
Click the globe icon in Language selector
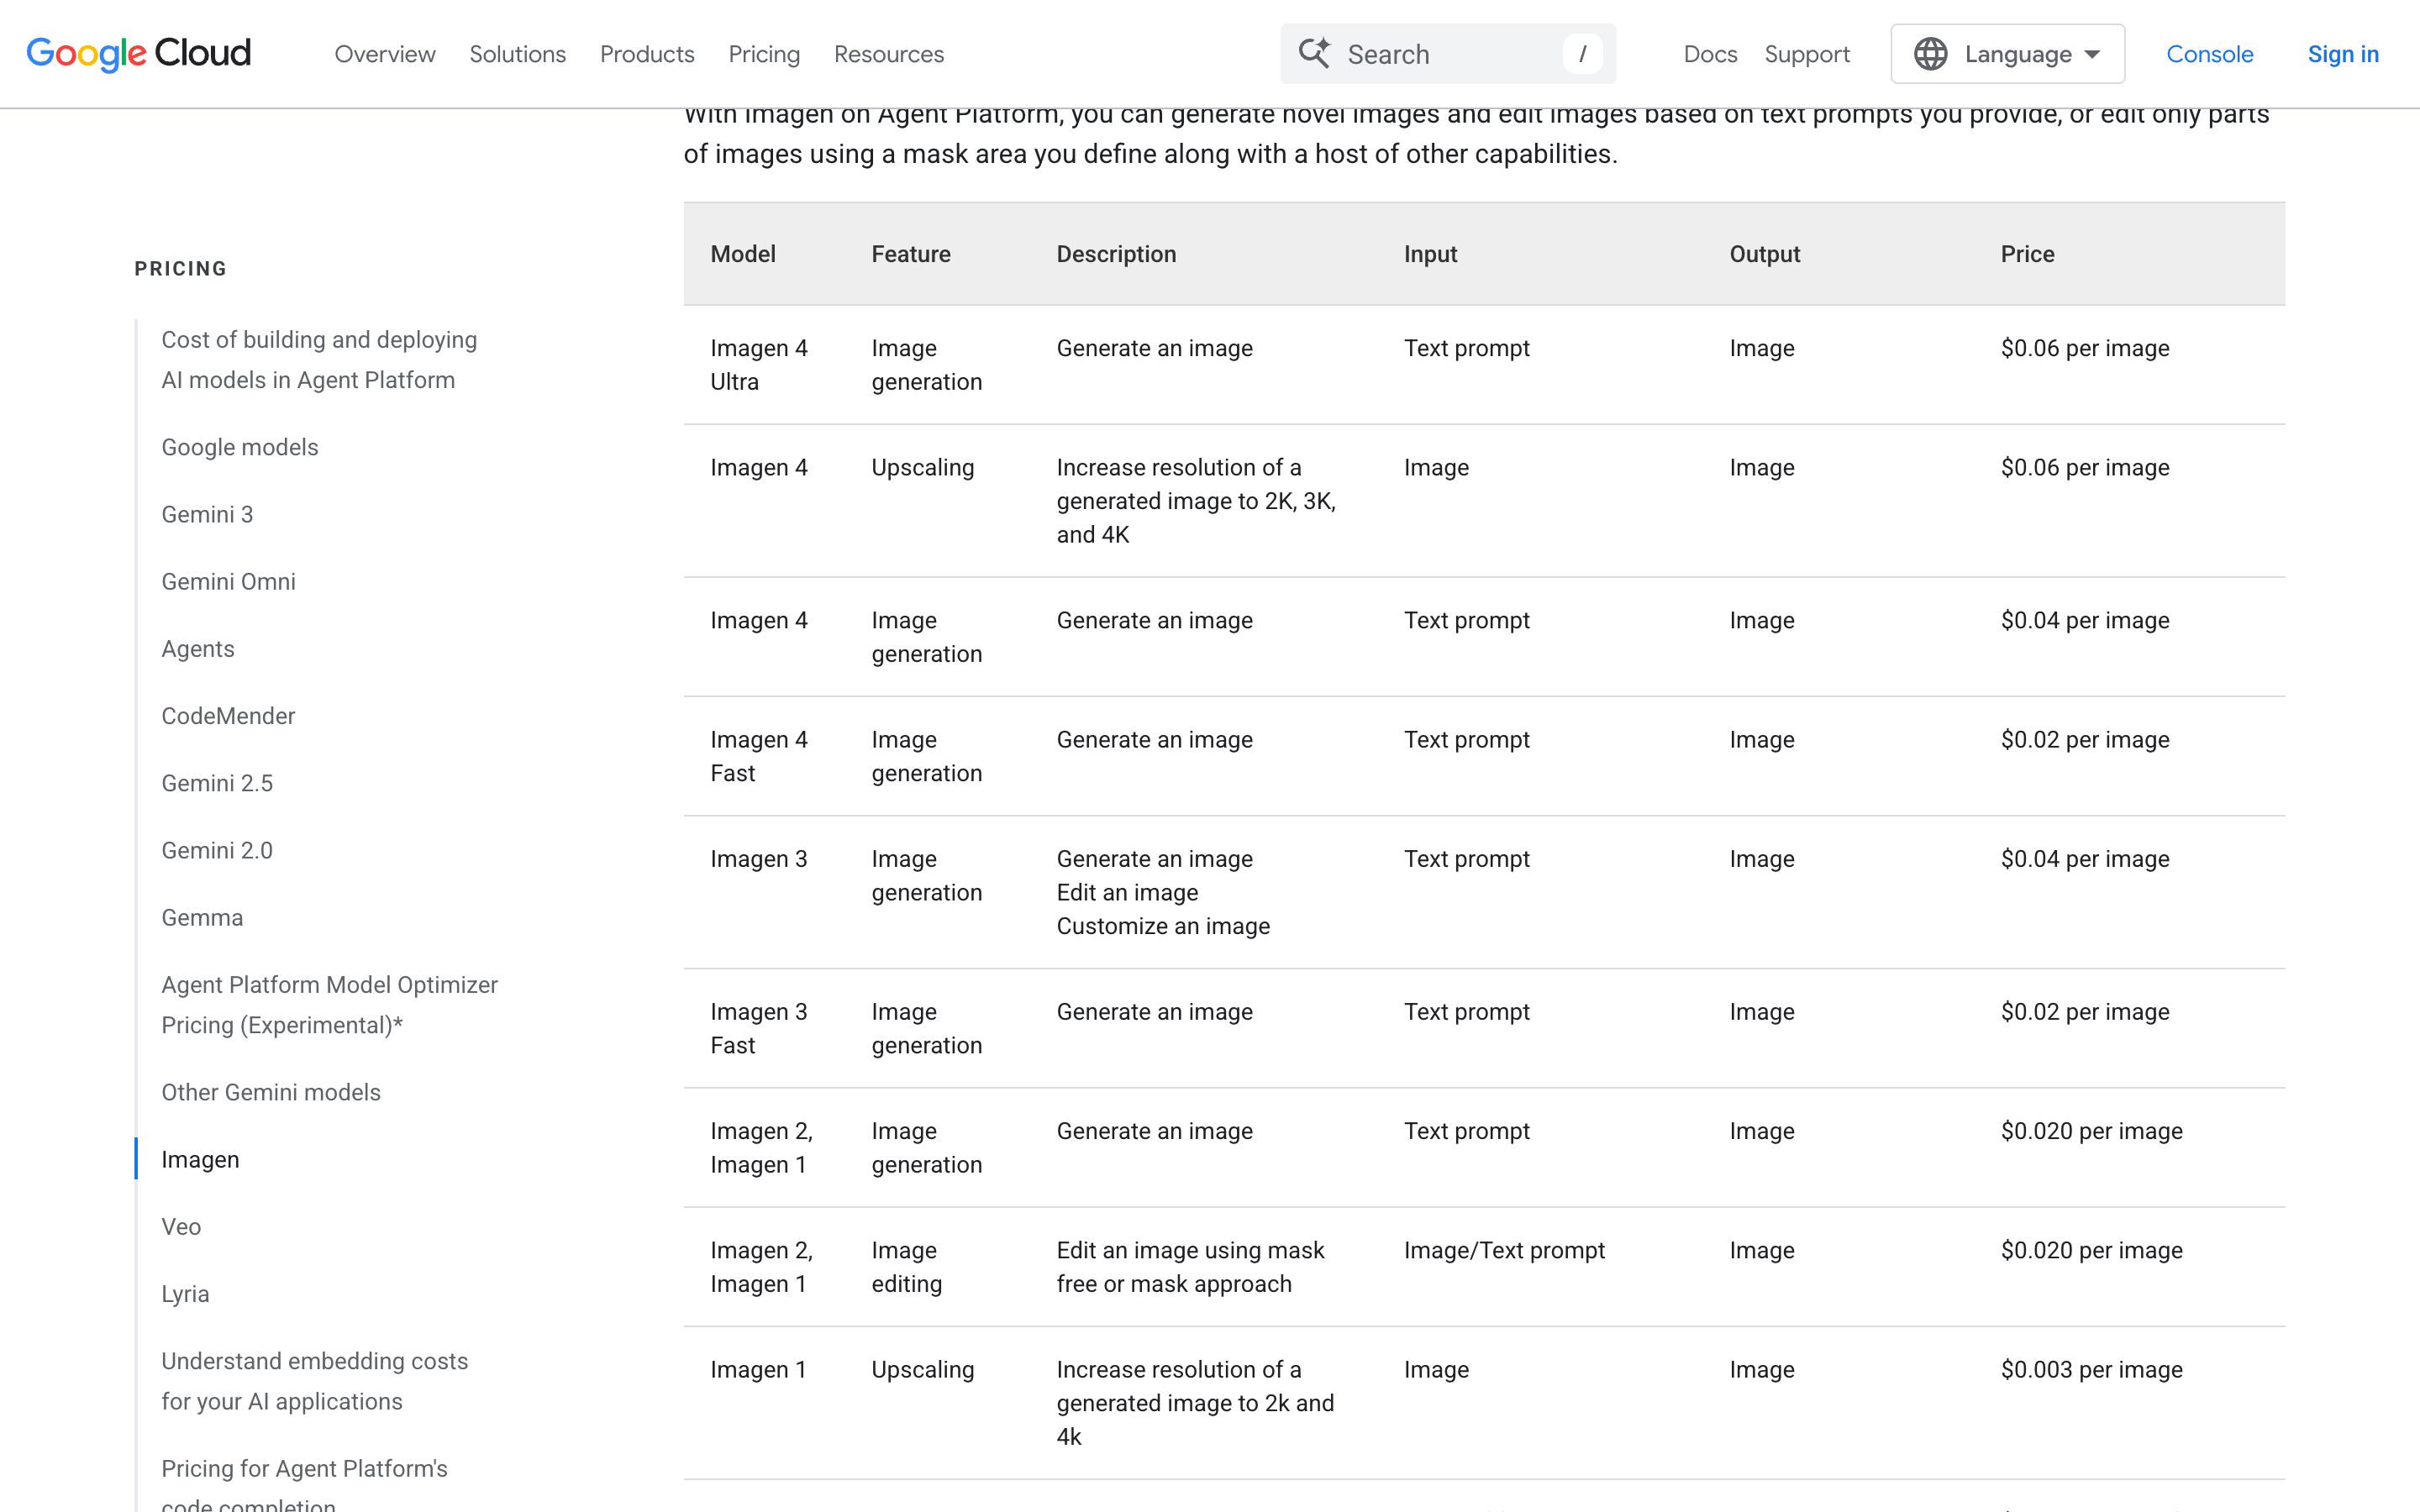[1930, 54]
